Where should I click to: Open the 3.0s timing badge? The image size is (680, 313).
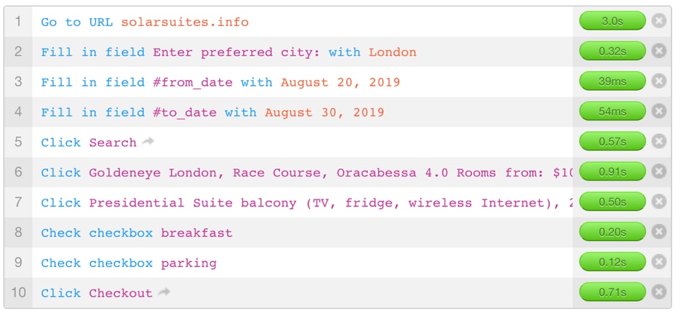point(612,21)
